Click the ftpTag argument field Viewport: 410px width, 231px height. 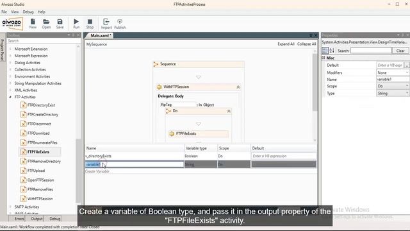point(178,105)
